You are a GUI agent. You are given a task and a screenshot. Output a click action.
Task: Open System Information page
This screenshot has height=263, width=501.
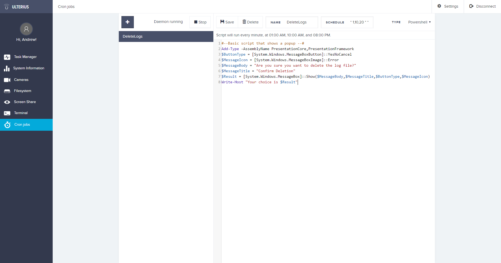26,68
